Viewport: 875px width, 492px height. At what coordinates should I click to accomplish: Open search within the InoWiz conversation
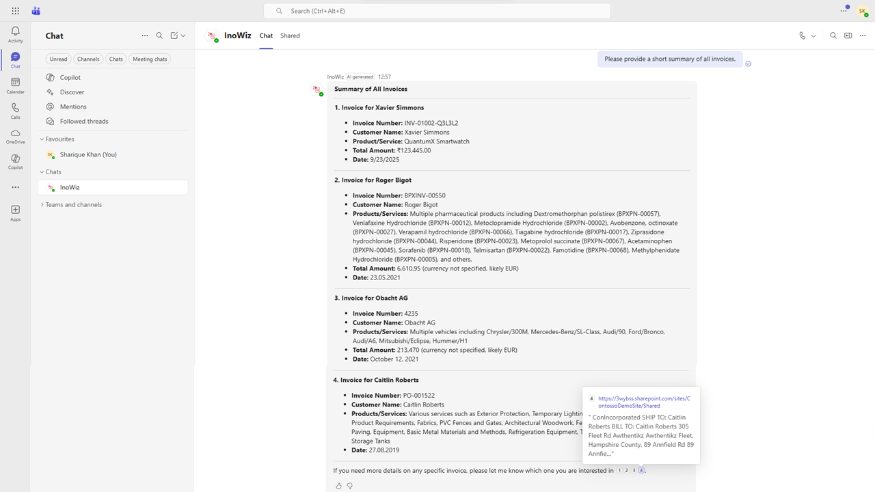click(x=833, y=35)
